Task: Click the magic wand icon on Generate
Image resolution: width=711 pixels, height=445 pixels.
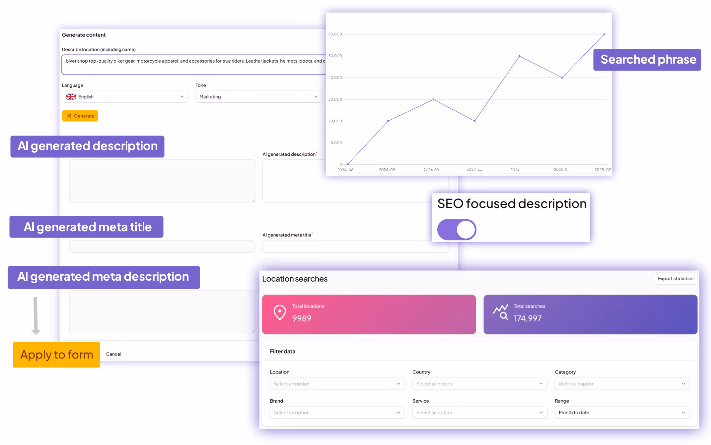Action: (x=69, y=116)
